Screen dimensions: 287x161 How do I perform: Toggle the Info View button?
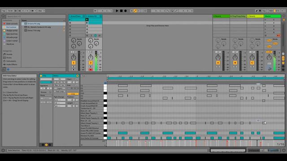[x=3, y=150]
